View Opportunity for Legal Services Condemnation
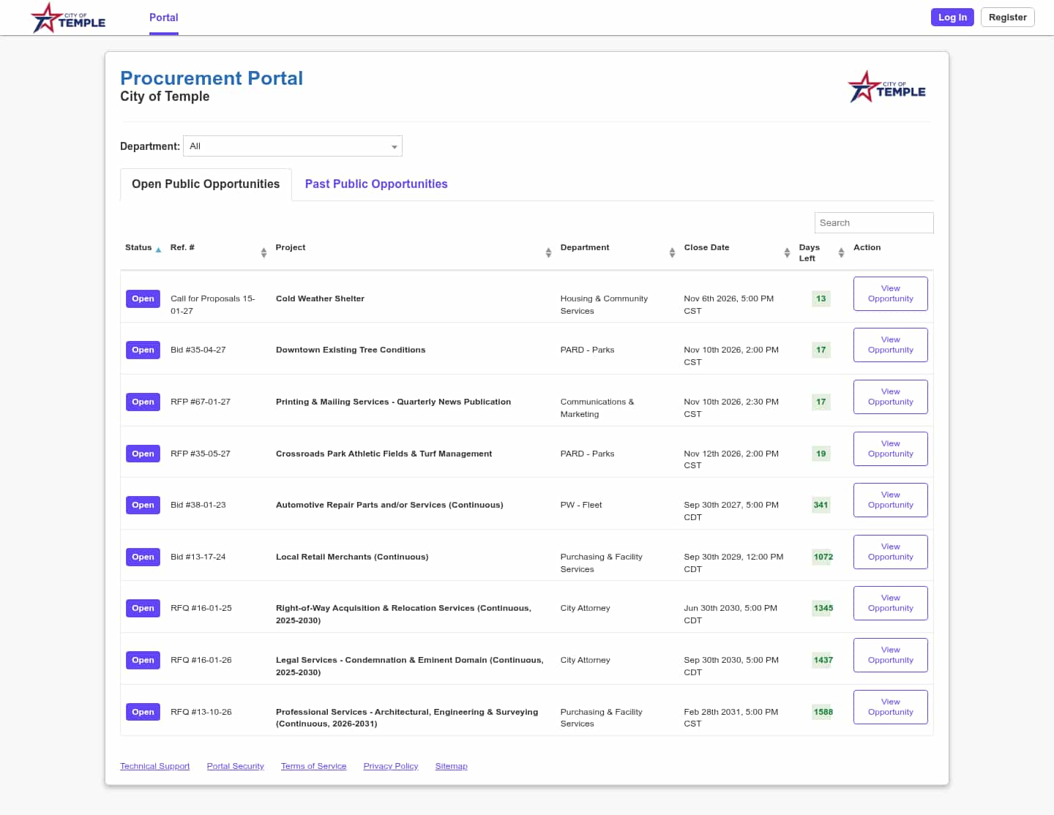This screenshot has width=1054, height=815. (x=891, y=655)
